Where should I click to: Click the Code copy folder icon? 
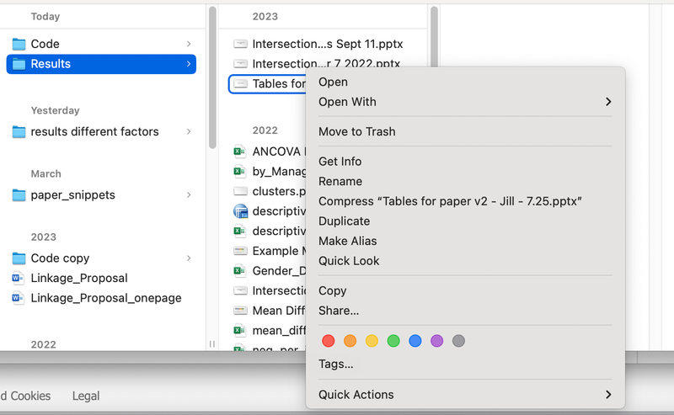19,258
